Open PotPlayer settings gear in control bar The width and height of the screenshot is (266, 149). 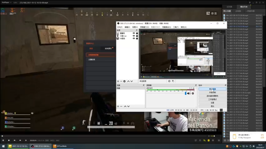(213, 140)
